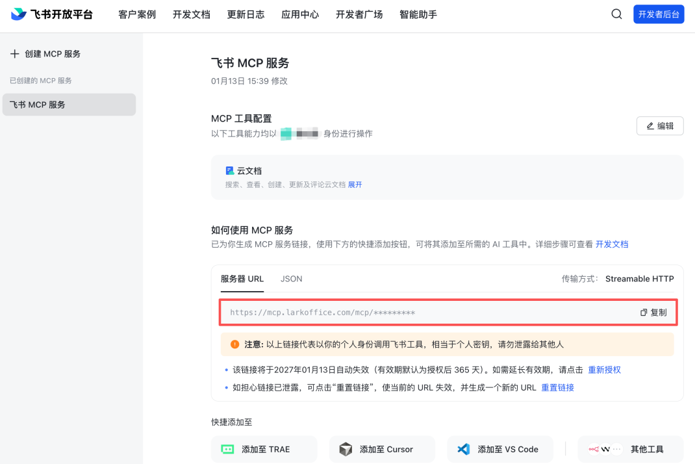Click the TRAE icon
Viewport: 695px width, 464px height.
click(227, 449)
